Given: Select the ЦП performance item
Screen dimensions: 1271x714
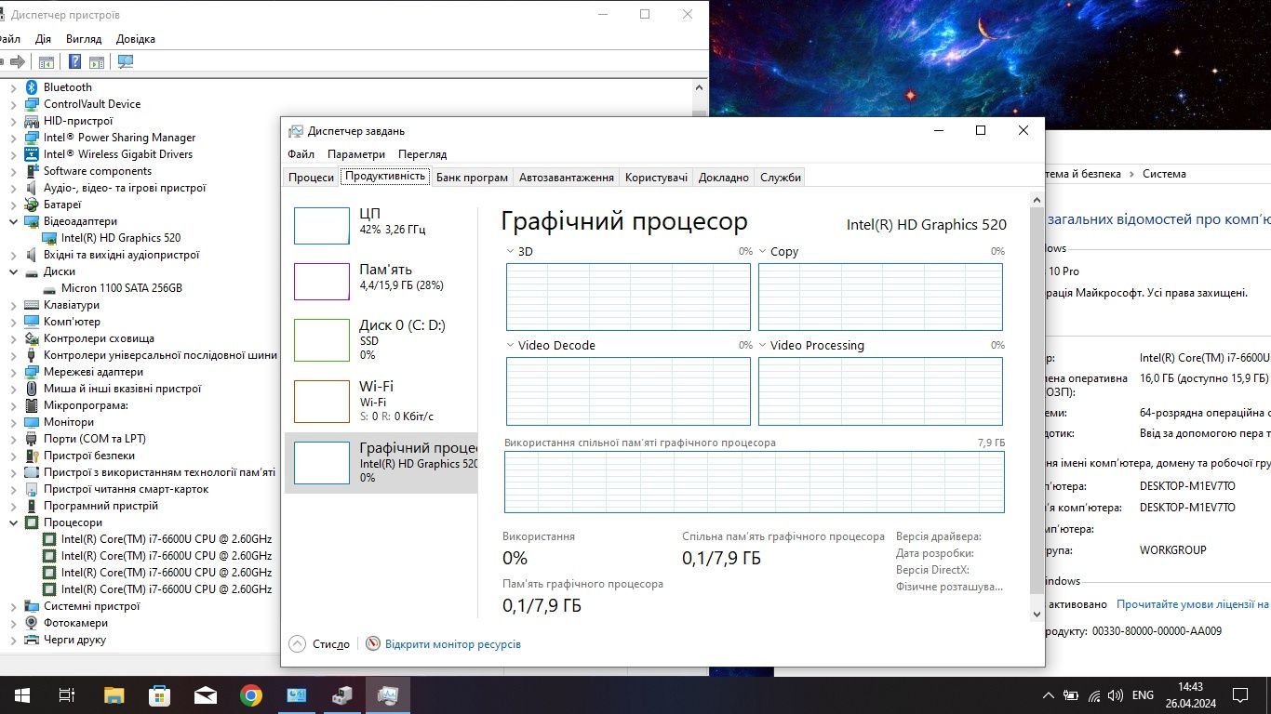Looking at the screenshot, I should [381, 224].
